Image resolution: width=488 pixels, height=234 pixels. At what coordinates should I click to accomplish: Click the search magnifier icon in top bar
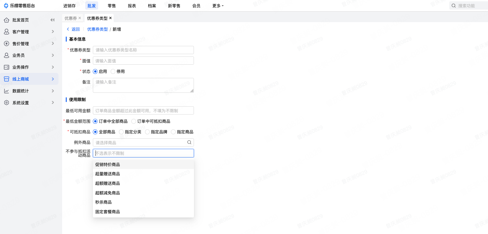[454, 6]
